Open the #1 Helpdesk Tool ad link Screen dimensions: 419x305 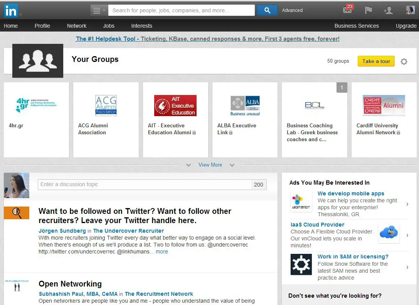[208, 39]
